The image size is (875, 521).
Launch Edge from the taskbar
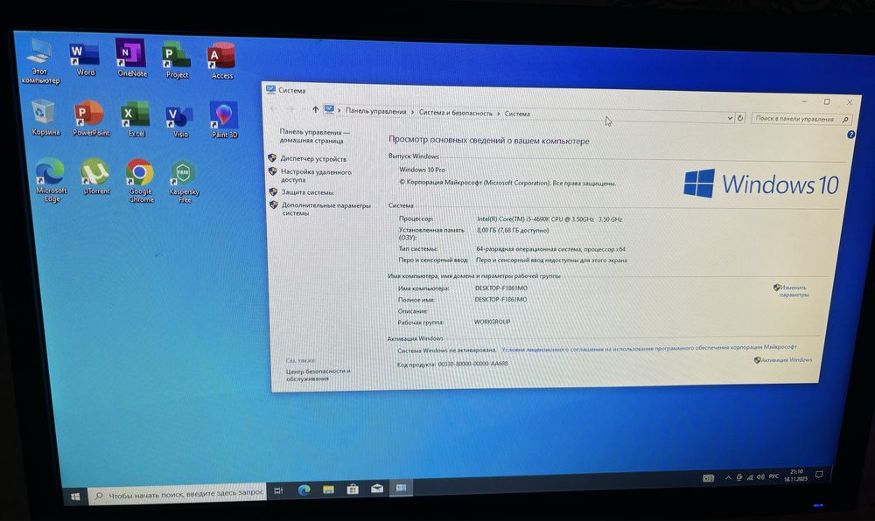click(304, 490)
